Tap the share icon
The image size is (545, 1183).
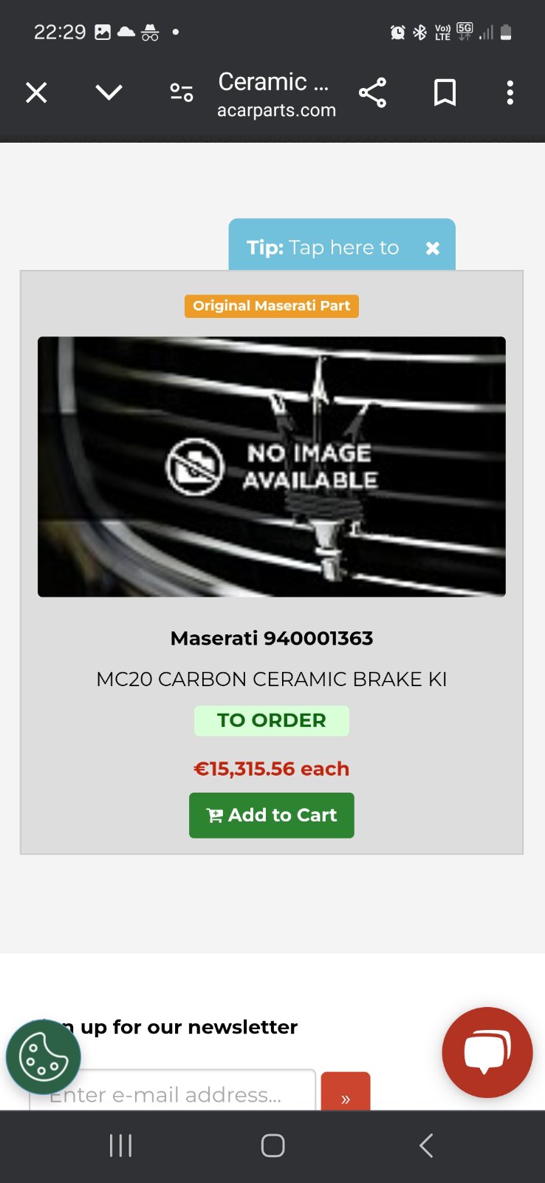click(372, 92)
